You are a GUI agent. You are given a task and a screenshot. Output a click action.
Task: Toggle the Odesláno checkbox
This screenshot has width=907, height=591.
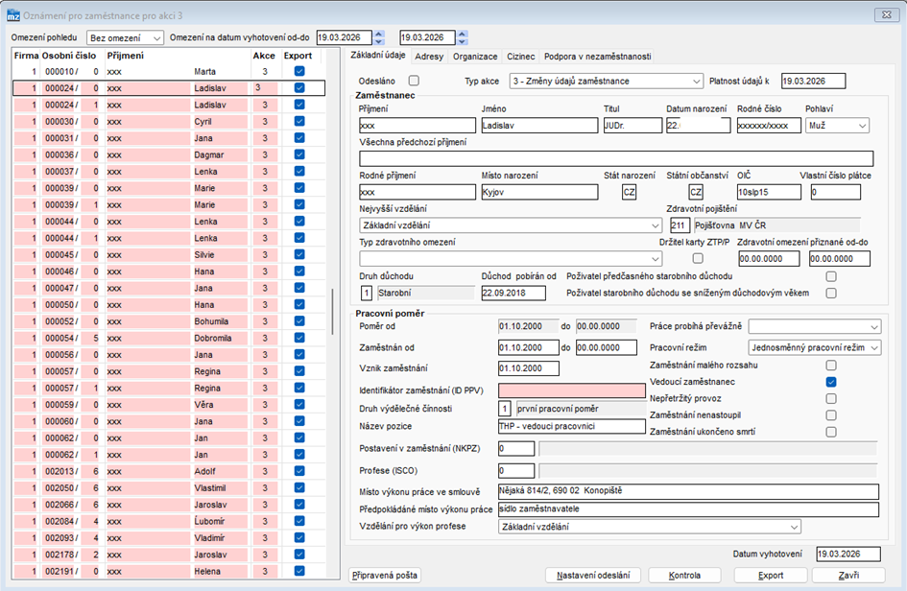click(x=414, y=81)
